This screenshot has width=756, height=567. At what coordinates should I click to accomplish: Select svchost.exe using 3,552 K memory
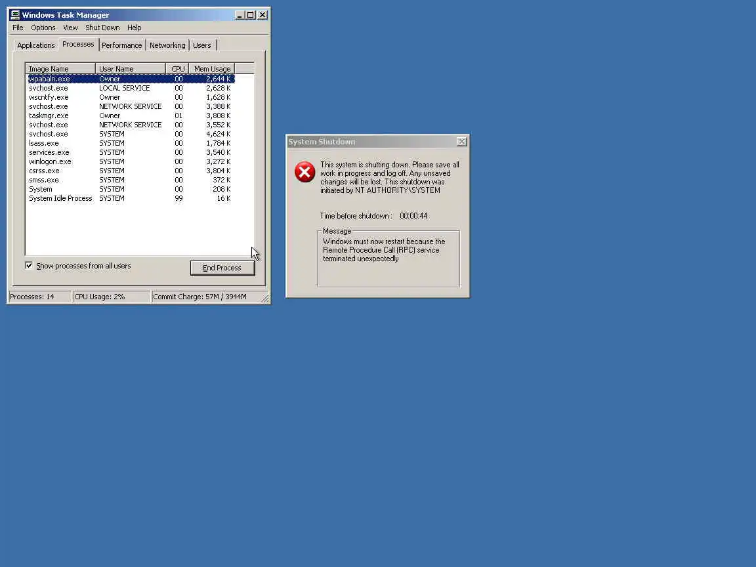pyautogui.click(x=131, y=125)
